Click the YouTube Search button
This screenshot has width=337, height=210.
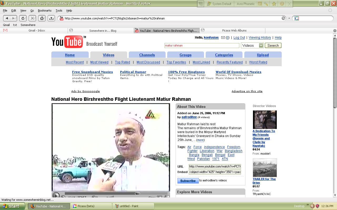[x=273, y=45]
